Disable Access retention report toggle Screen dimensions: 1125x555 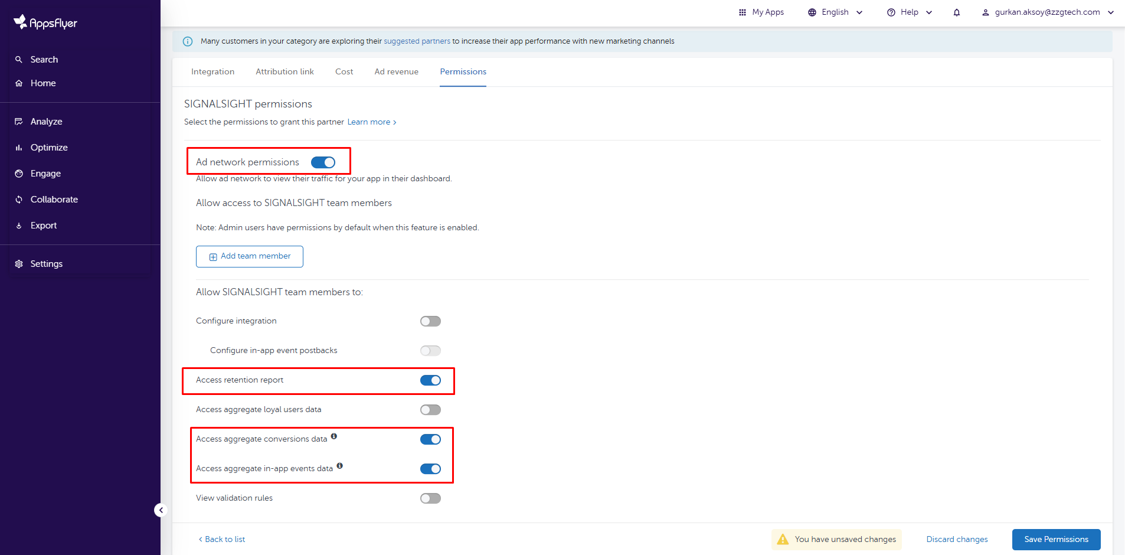[x=430, y=380]
